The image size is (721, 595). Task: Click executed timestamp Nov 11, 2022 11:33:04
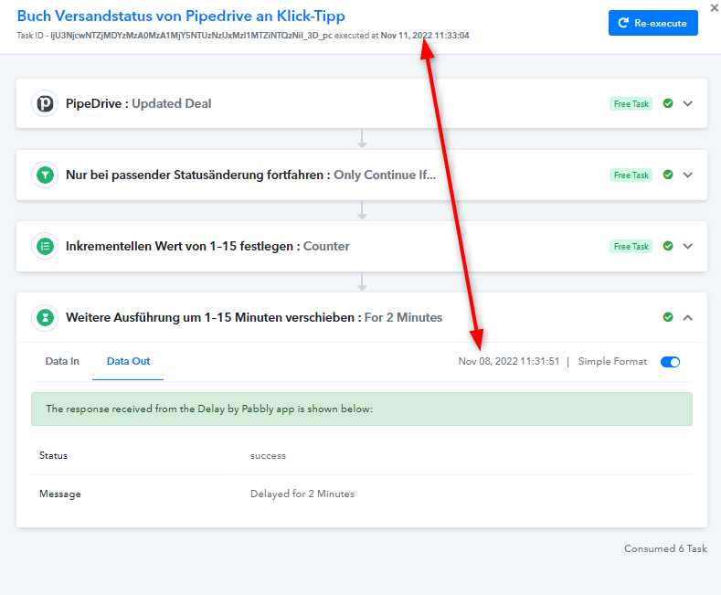point(425,36)
